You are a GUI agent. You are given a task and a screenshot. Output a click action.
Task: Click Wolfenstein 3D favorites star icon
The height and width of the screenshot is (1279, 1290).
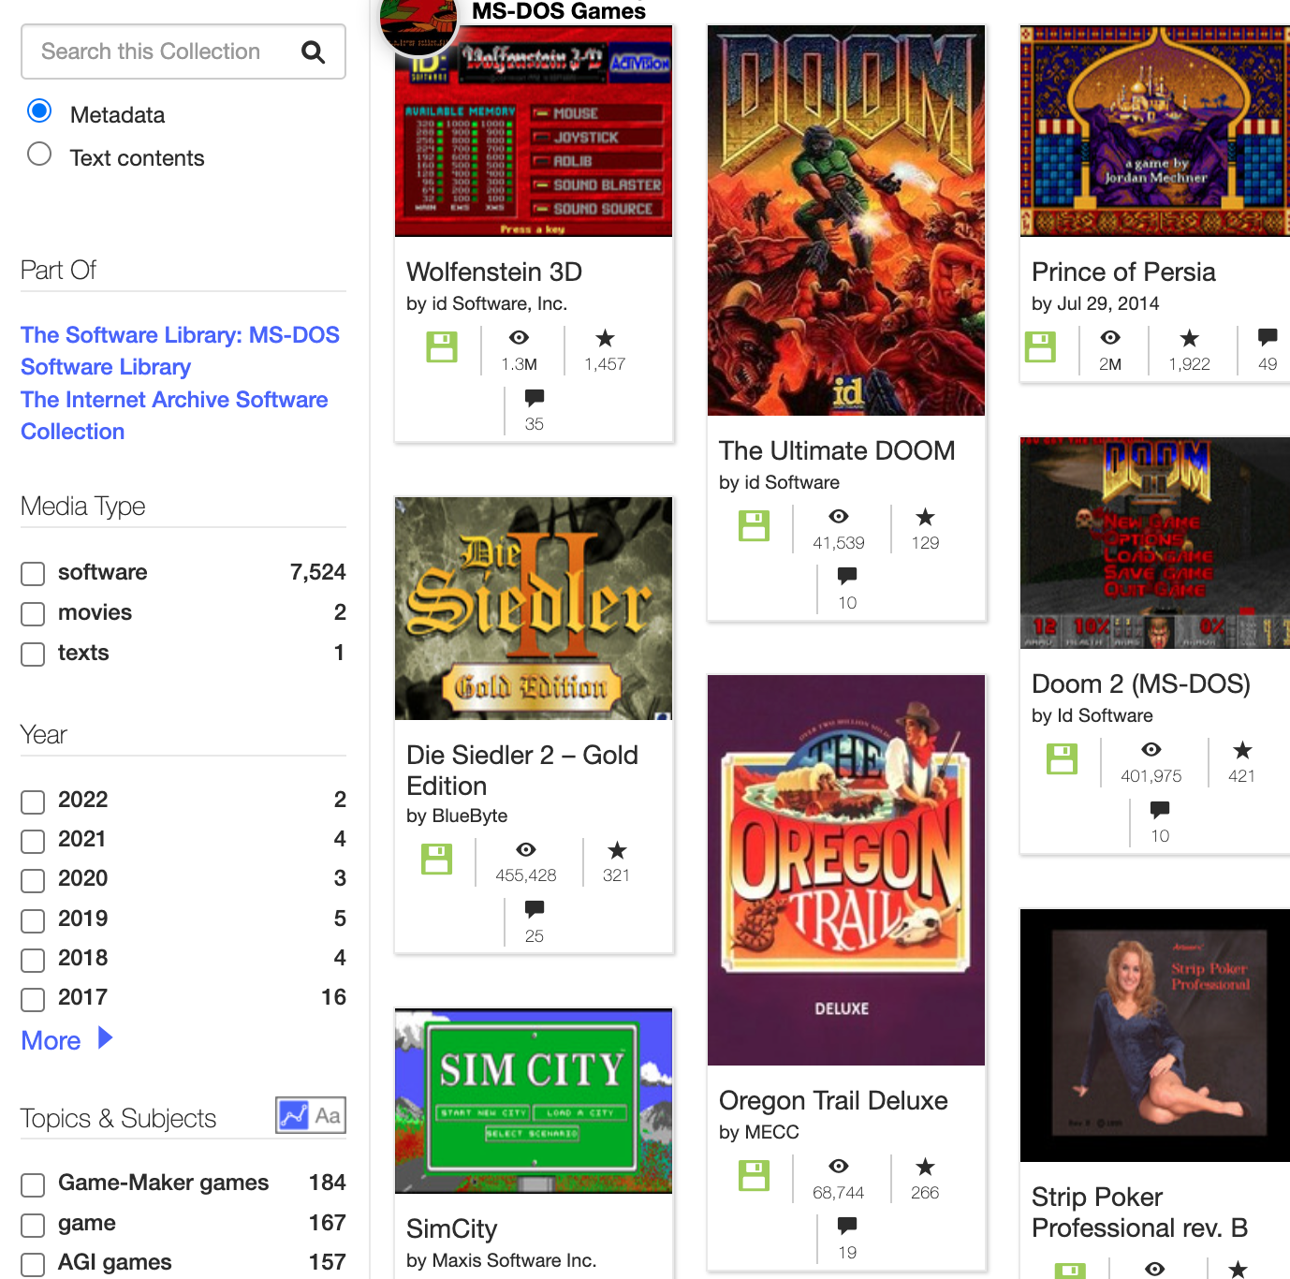tap(606, 338)
